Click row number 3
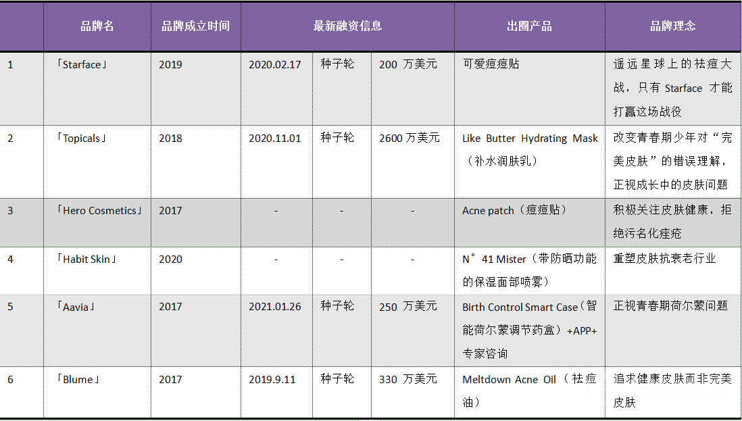This screenshot has height=421, width=742. coord(10,211)
